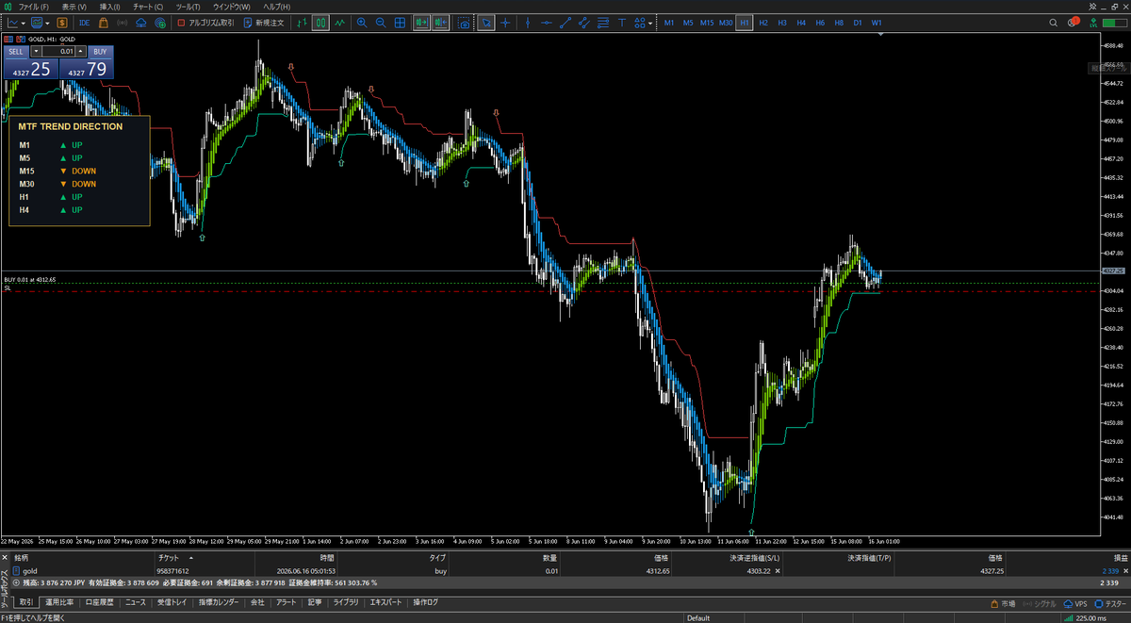Image resolution: width=1131 pixels, height=623 pixels.
Task: Open the Insert menu
Action: [110, 7]
